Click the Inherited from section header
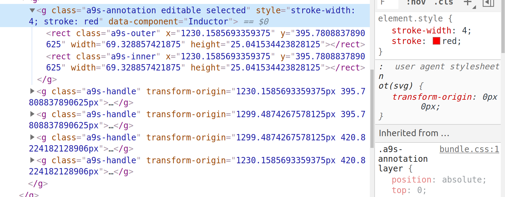Screen dimensions: 505x197 (x=414, y=133)
